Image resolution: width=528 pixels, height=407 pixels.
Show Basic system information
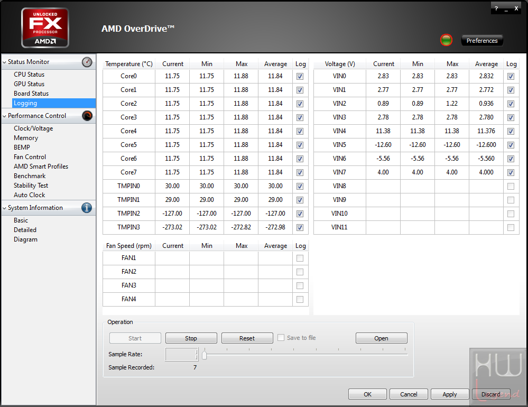tap(21, 220)
